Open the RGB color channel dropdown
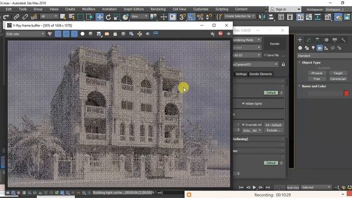The image size is (352, 198). coord(25,34)
